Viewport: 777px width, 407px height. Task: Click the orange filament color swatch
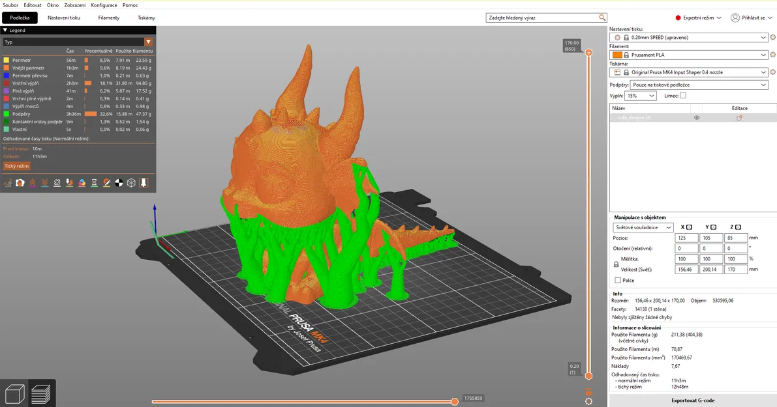[x=617, y=55]
